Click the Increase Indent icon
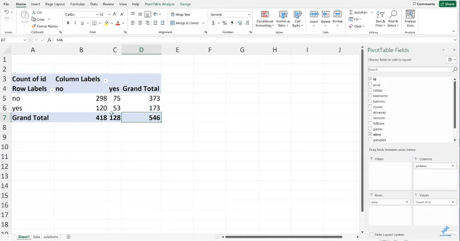The height and width of the screenshot is (241, 460). (163, 23)
